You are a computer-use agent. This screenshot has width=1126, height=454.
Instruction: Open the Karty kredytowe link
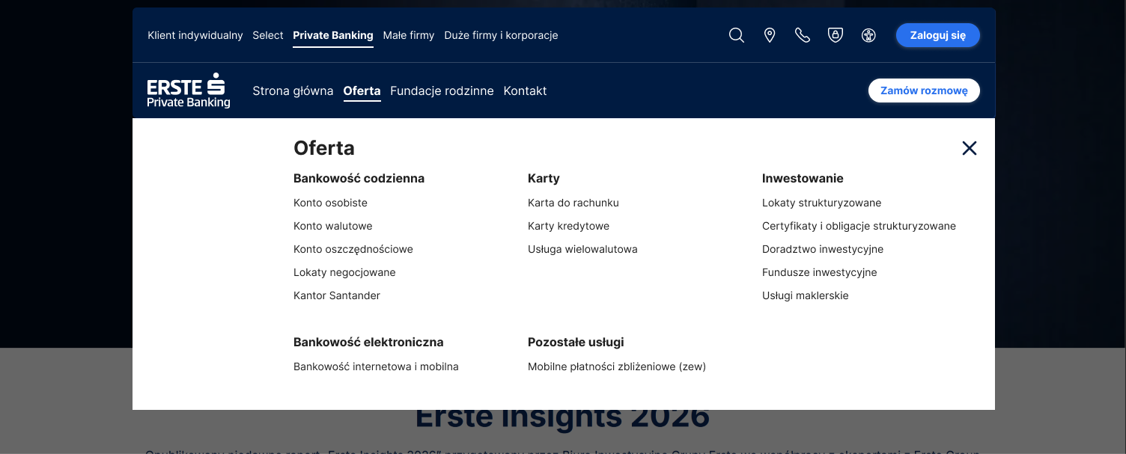pos(569,226)
